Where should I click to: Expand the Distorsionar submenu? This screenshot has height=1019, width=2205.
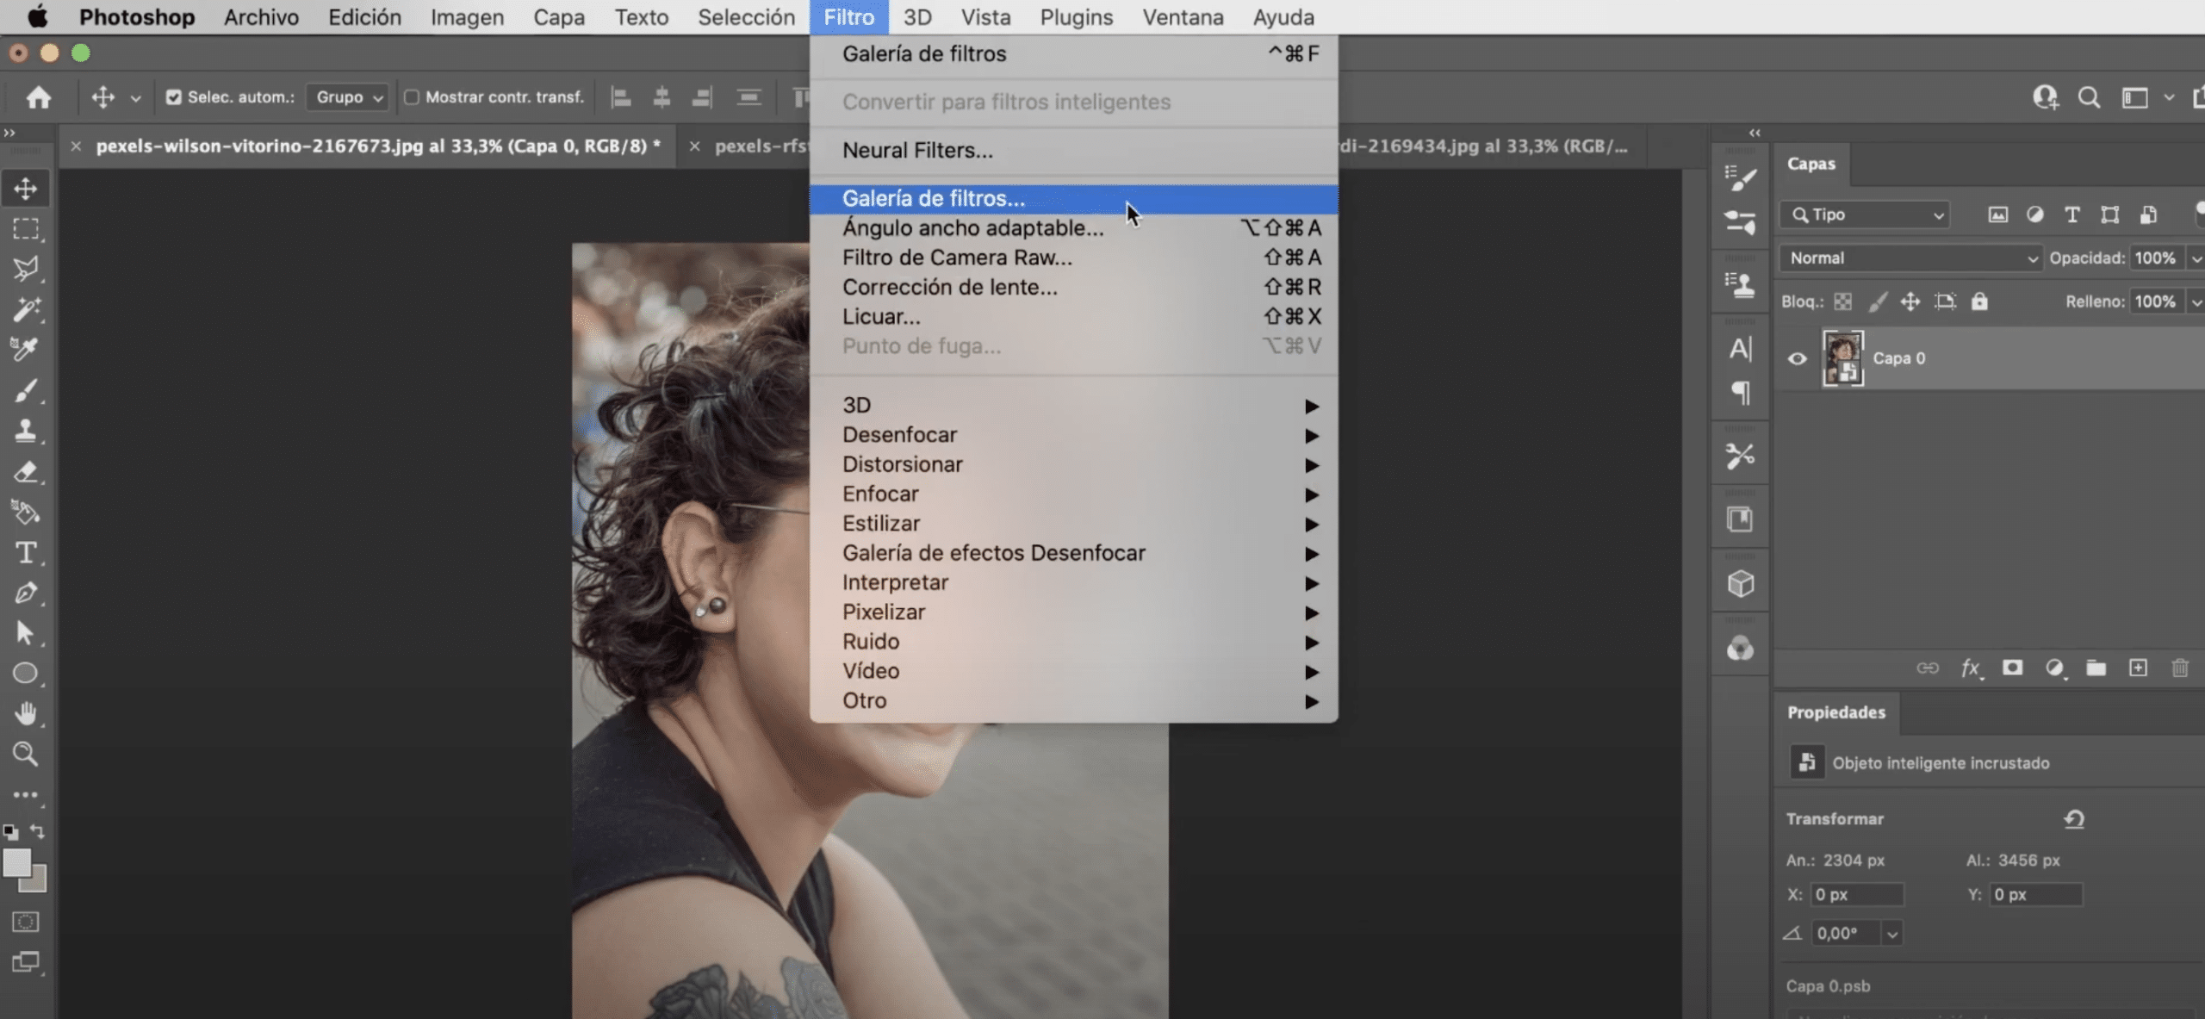click(x=1076, y=463)
